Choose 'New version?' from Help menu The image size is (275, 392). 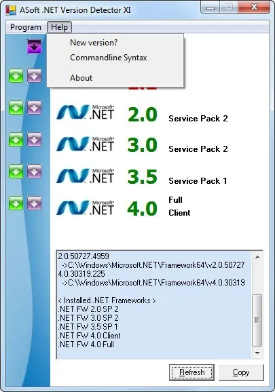coord(94,43)
